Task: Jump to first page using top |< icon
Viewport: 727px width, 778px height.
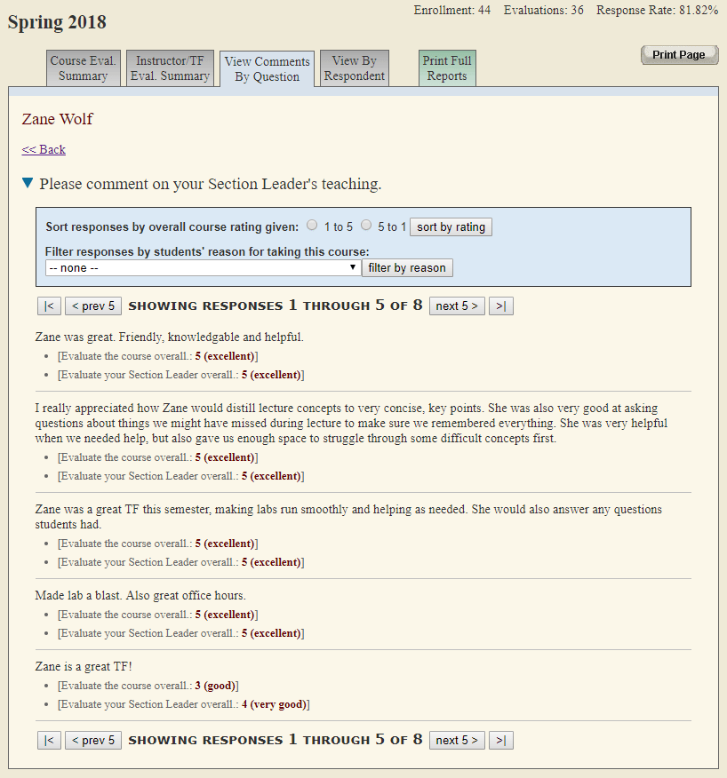Action: coord(49,306)
